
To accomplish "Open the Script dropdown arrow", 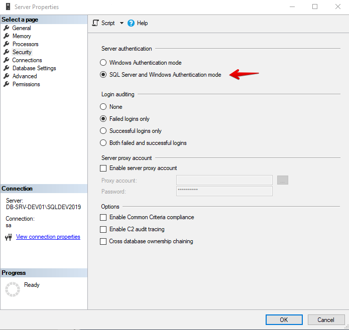I will (121, 23).
